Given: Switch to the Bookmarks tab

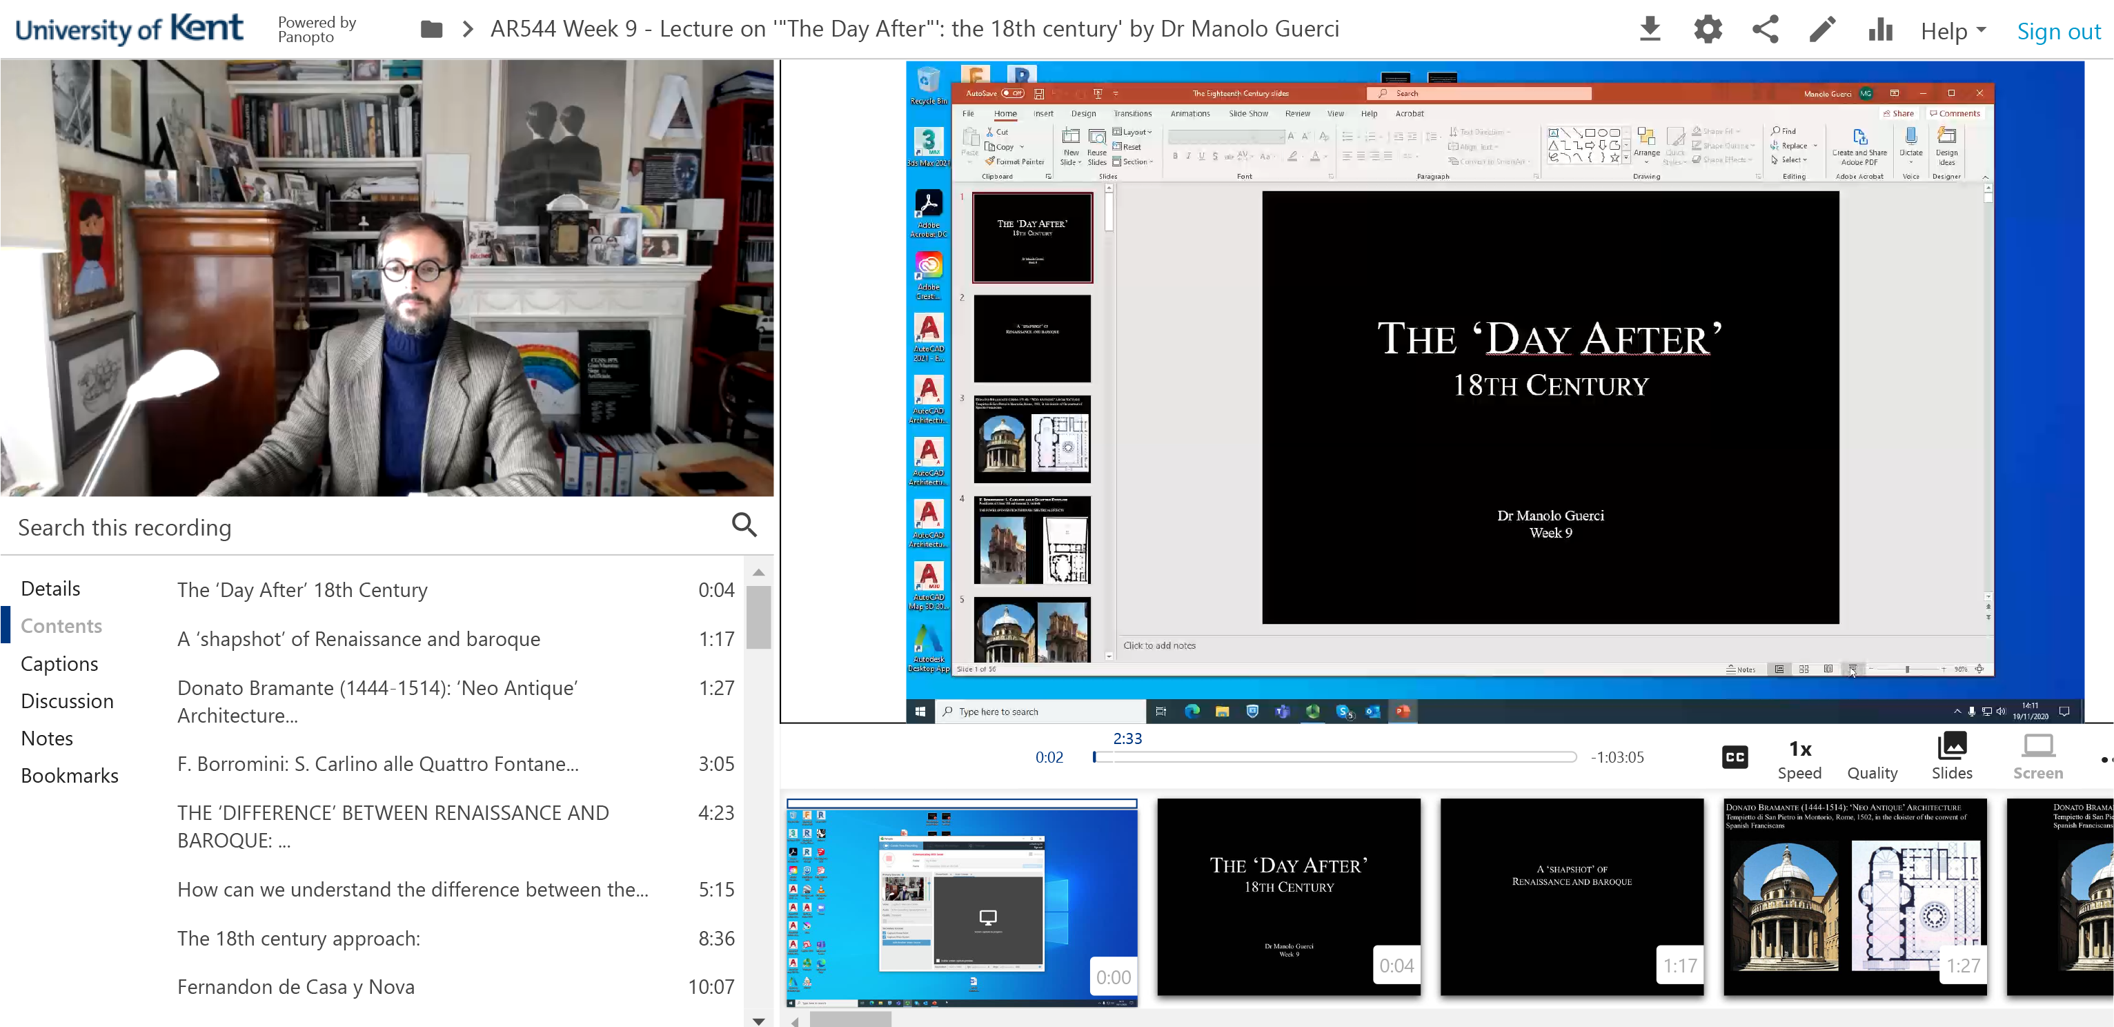Looking at the screenshot, I should [70, 775].
